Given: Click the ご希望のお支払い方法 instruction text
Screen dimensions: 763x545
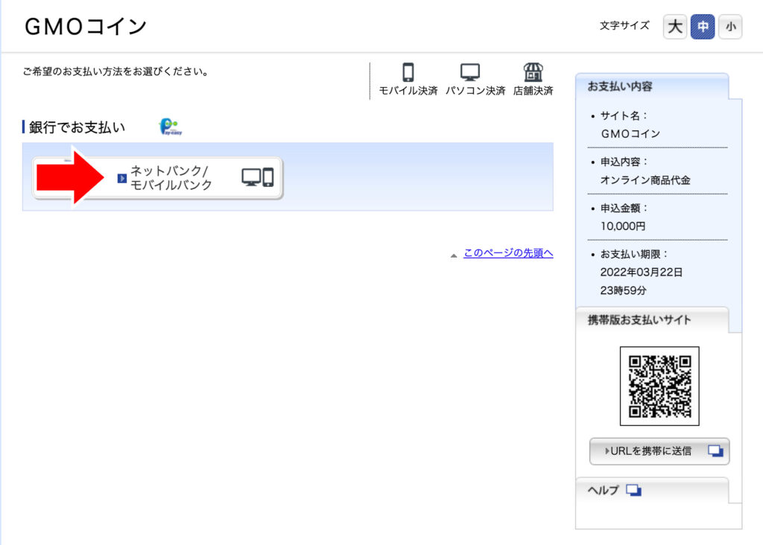Looking at the screenshot, I should coord(115,71).
